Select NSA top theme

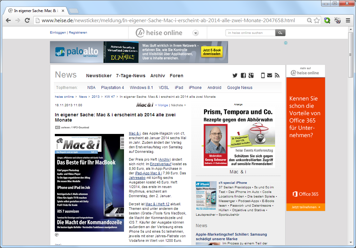tap(91, 88)
